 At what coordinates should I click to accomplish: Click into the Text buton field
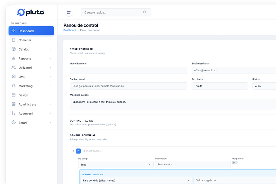coord(220,86)
